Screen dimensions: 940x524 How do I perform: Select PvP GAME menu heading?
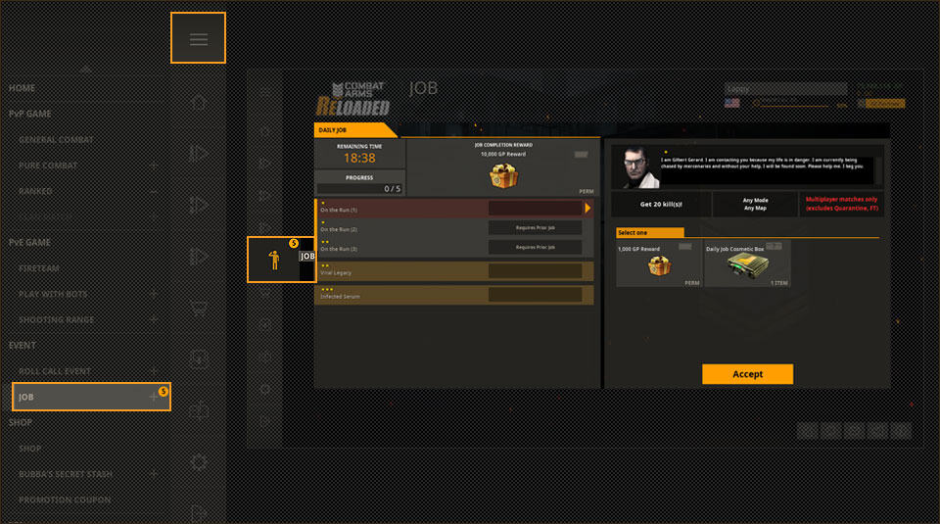click(30, 114)
